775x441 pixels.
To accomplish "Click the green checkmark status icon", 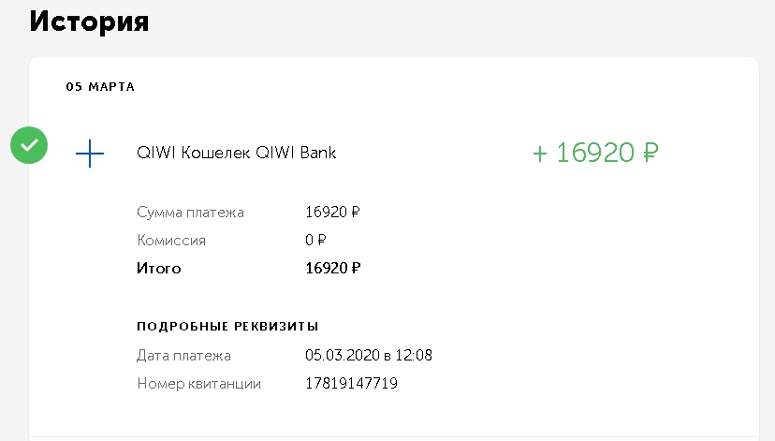I will (29, 145).
